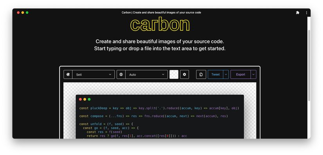Viewport: 323px width, 155px height.
Task: Maximize the browser with green button
Action: pyautogui.click(x=27, y=13)
